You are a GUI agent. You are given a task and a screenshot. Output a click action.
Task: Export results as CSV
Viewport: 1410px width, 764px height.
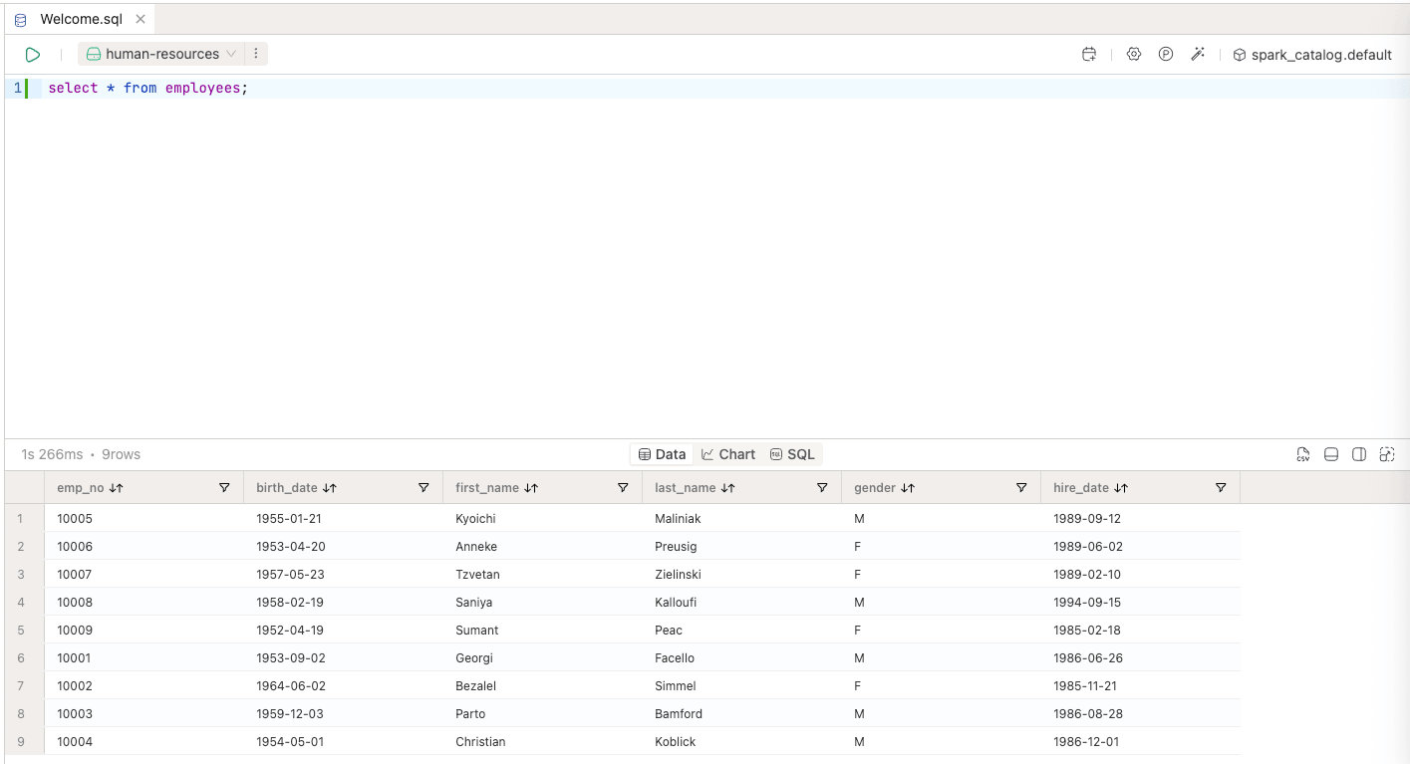[1302, 454]
